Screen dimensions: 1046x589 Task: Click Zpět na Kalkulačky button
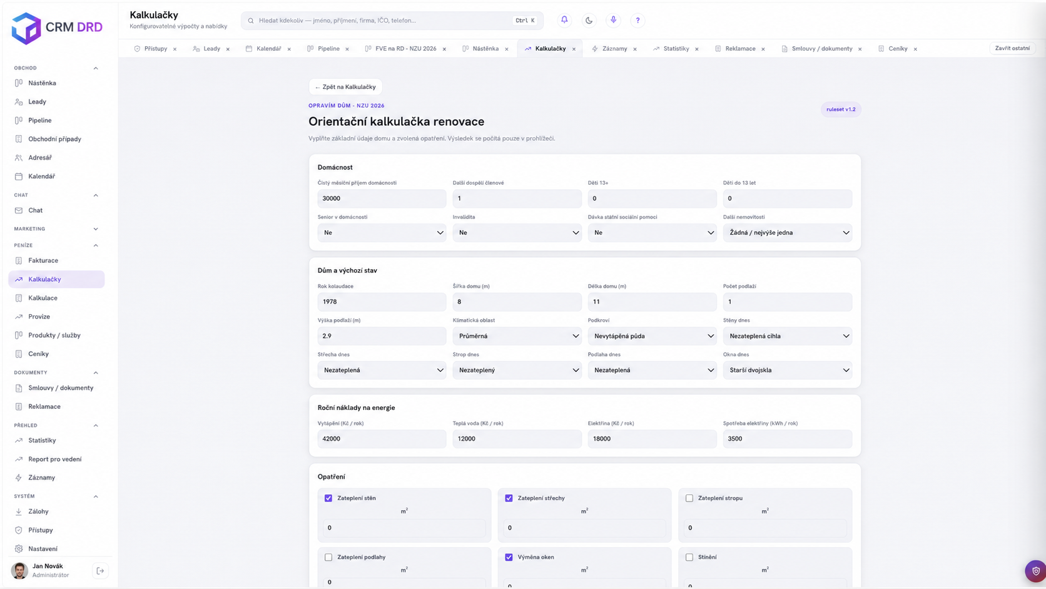[345, 87]
